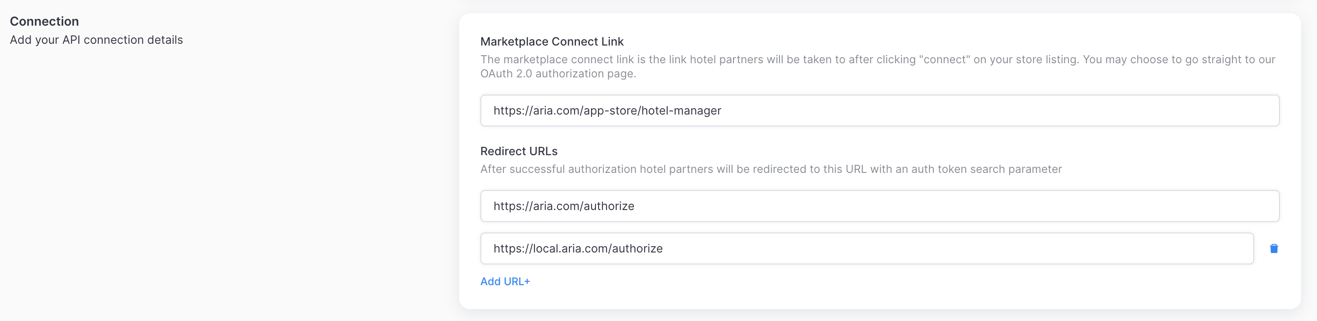Screen dimensions: 1317x321
Task: Focus the Marketplace Connect Link input field
Action: coord(879,111)
